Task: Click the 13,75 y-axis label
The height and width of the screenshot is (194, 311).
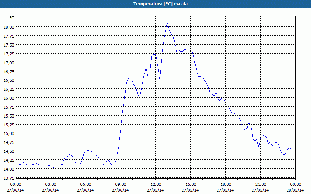Action: [9, 178]
